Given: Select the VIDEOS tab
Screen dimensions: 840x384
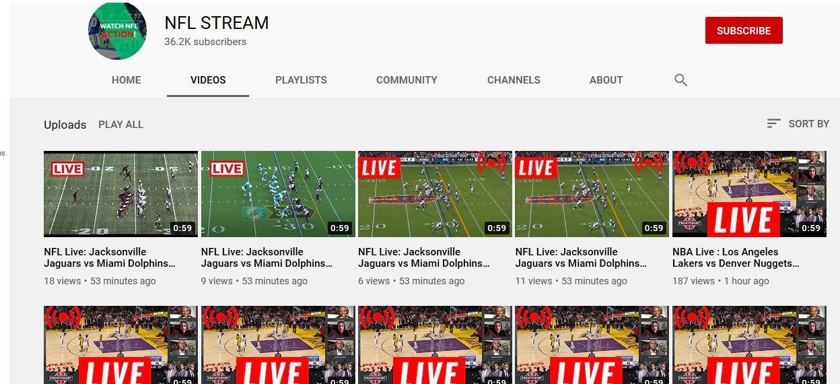Looking at the screenshot, I should (208, 80).
